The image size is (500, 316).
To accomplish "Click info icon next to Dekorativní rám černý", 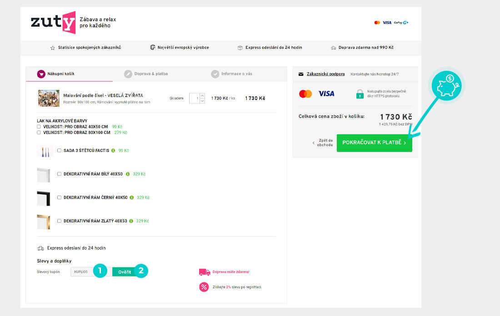I will 132,197.
